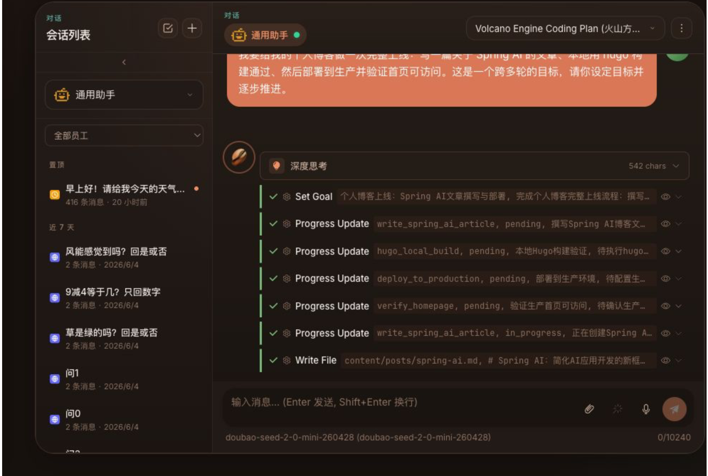Start voice input with microphone icon
The height and width of the screenshot is (476, 708).
(x=646, y=409)
